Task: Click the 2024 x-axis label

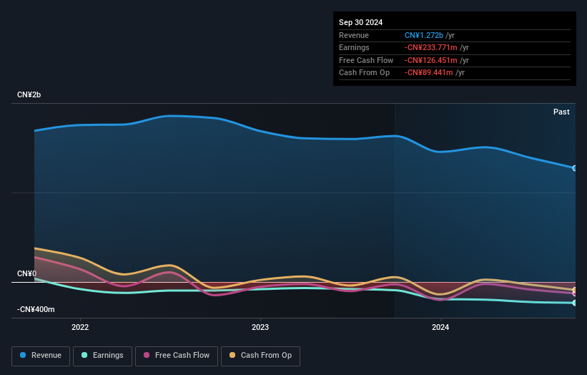Action: point(440,327)
